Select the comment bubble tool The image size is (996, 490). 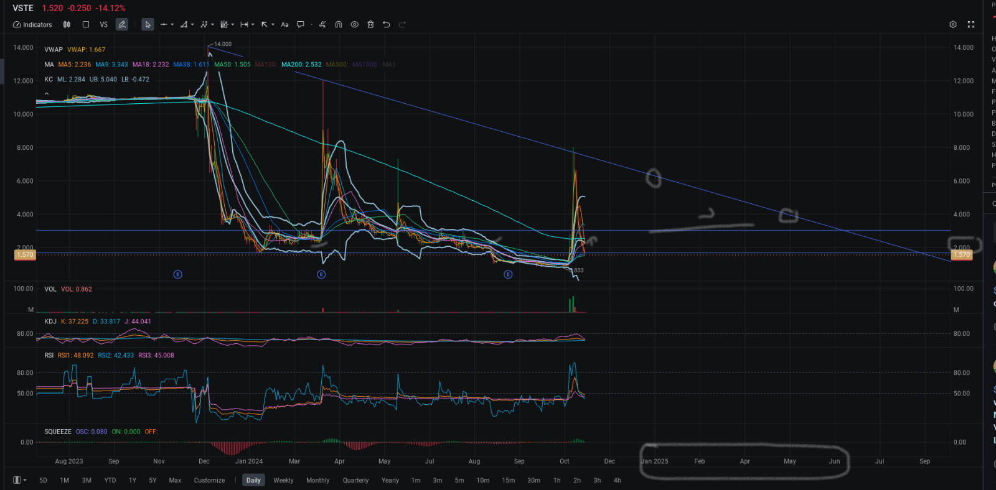(301, 25)
